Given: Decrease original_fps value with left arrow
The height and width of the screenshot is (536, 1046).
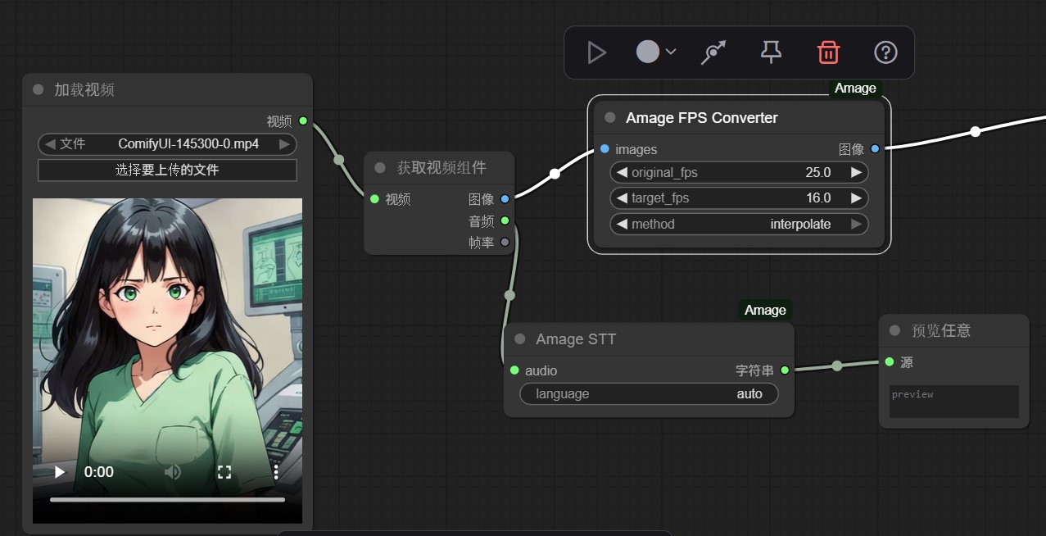Looking at the screenshot, I should coord(622,172).
